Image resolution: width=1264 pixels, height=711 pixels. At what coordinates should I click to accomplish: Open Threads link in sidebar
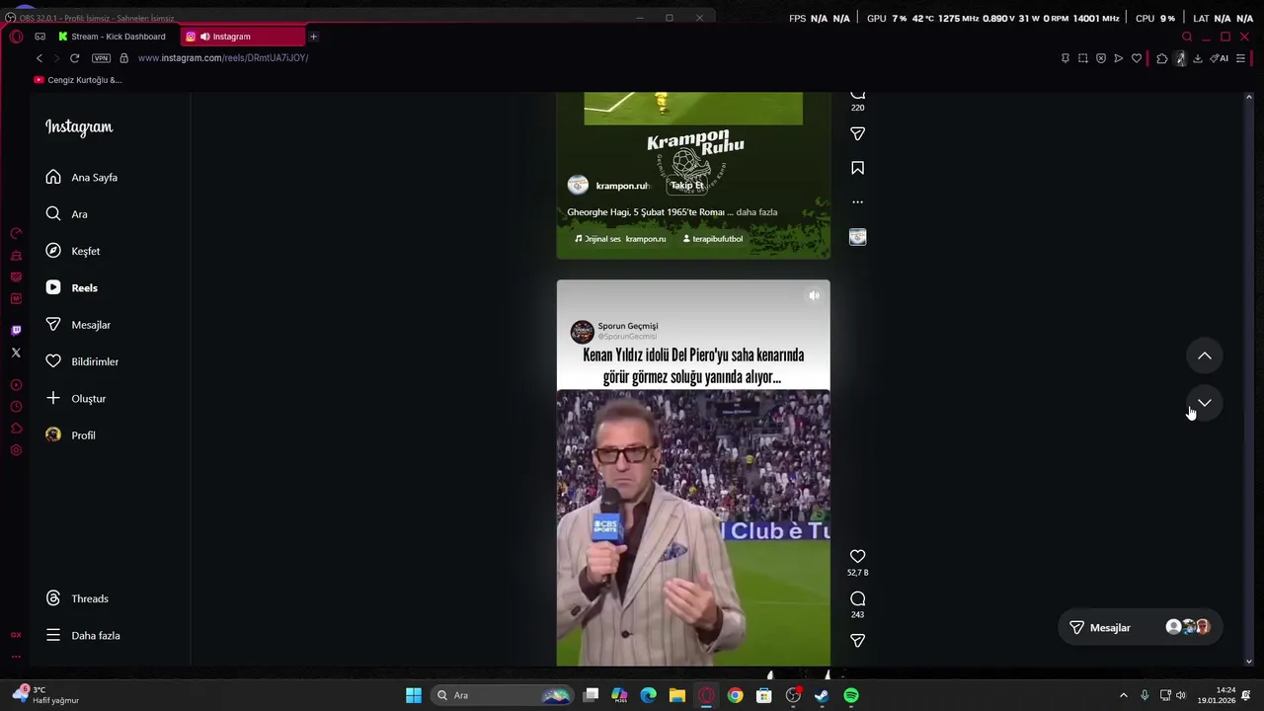pos(76,598)
